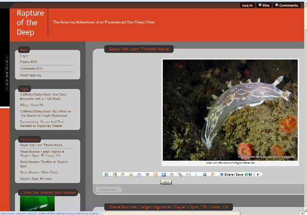307x215 pixels.
Task: Expand the Categories section under post
Action: (108, 189)
